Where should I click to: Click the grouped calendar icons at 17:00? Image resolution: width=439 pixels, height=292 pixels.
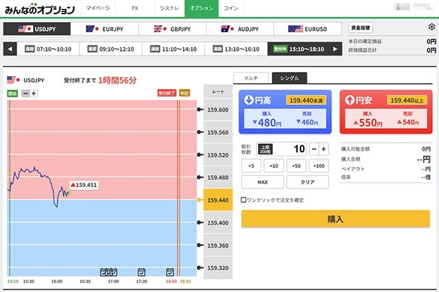(x=108, y=272)
